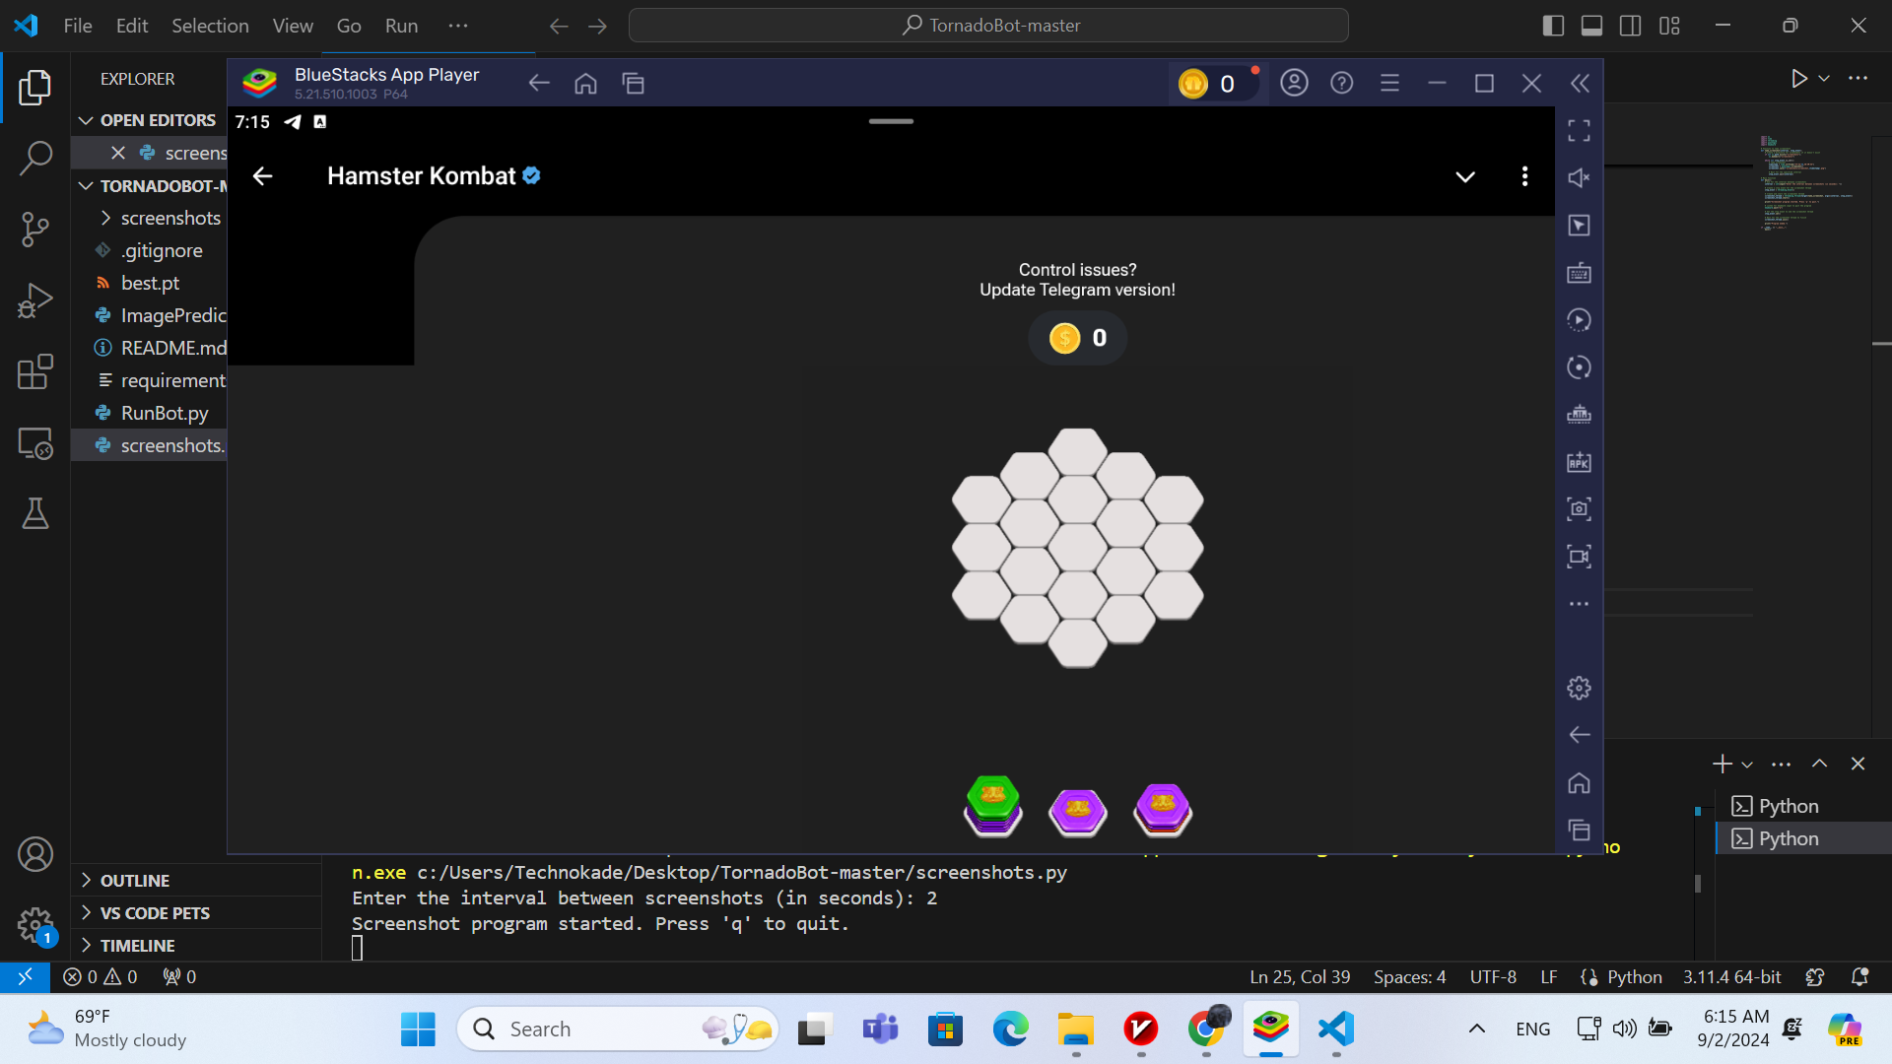Open BlueStacks settings gear
1892x1064 pixels.
tap(1579, 688)
